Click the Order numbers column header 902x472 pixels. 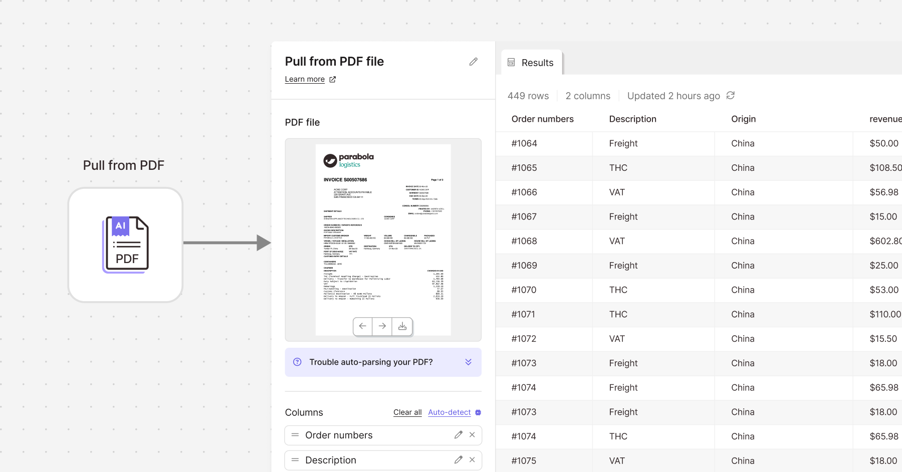(543, 119)
